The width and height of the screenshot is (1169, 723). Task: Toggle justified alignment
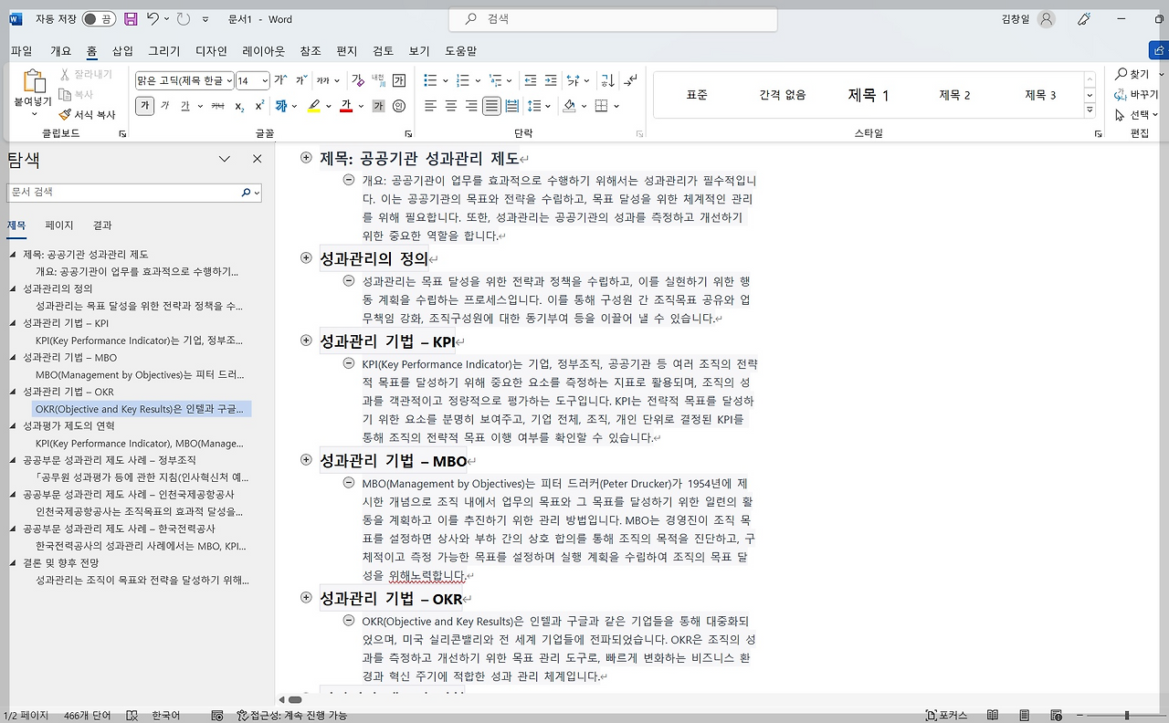point(491,106)
